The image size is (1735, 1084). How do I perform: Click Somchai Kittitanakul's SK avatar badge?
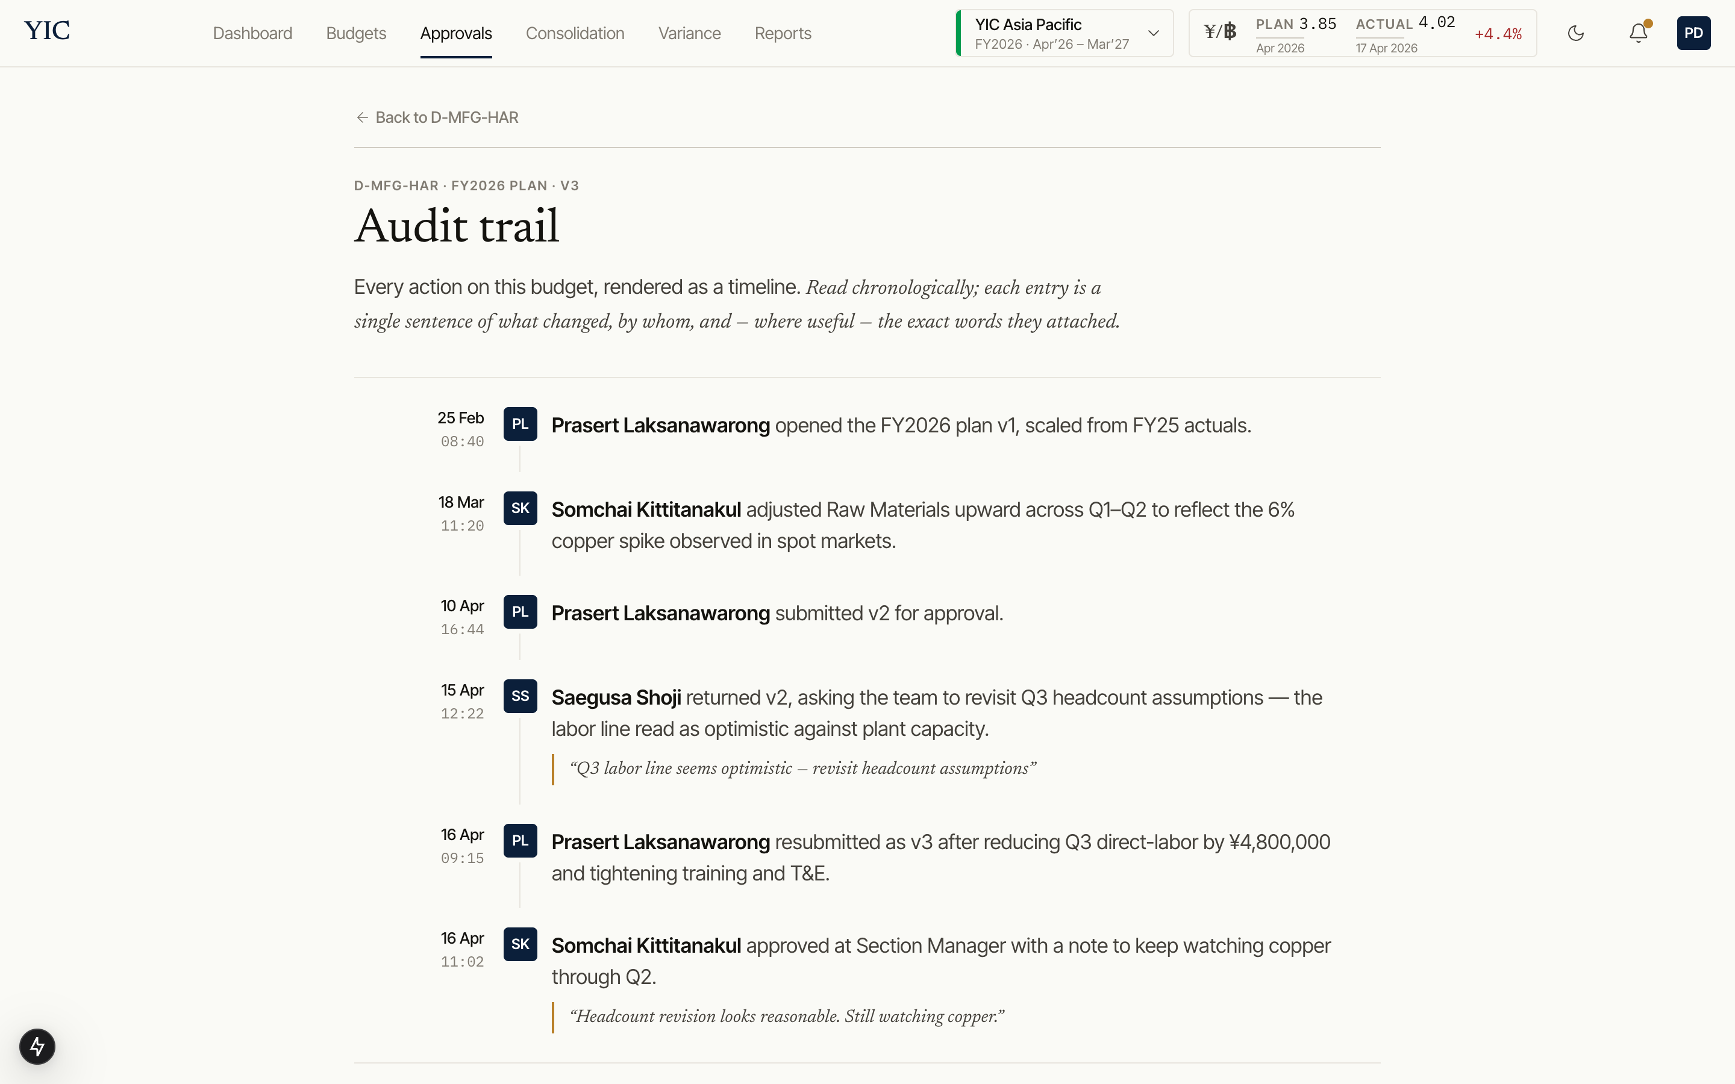(x=520, y=508)
